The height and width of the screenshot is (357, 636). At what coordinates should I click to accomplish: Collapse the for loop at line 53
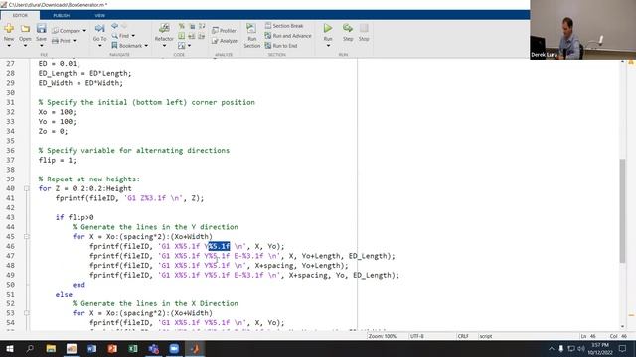(27, 313)
